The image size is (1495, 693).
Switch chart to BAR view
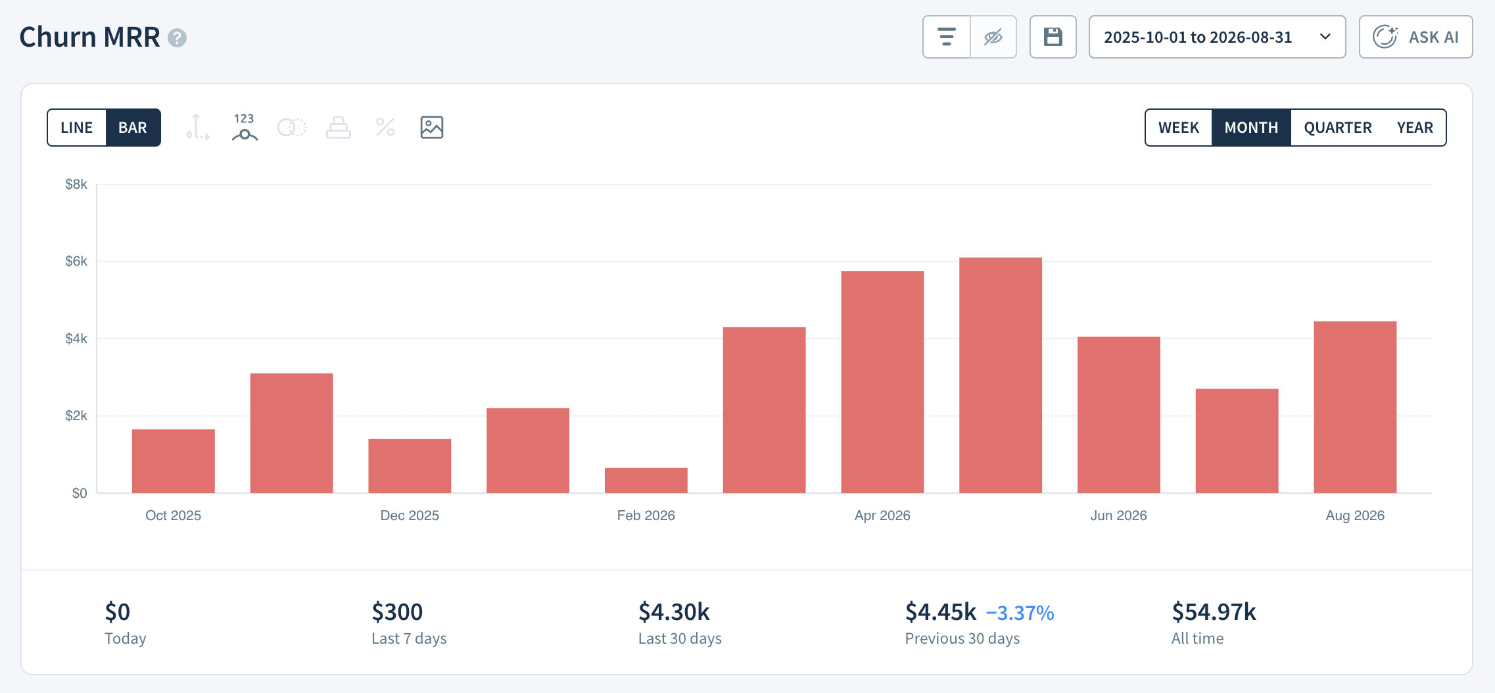pyautogui.click(x=133, y=128)
